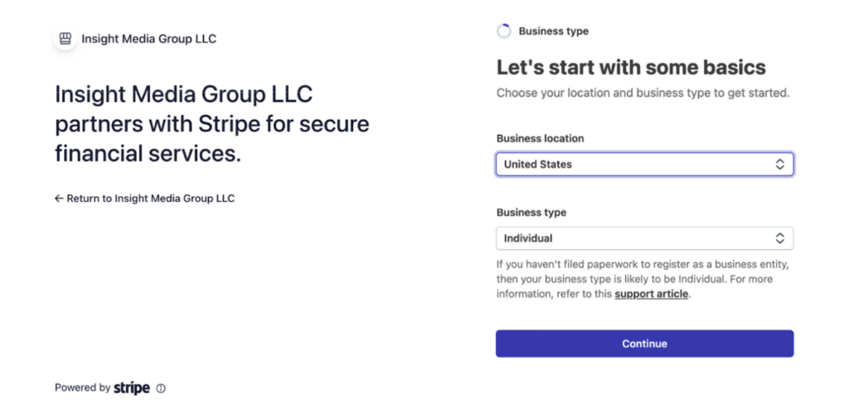The width and height of the screenshot is (849, 403).
Task: Click the Stripe logo in the footer
Action: pos(132,387)
